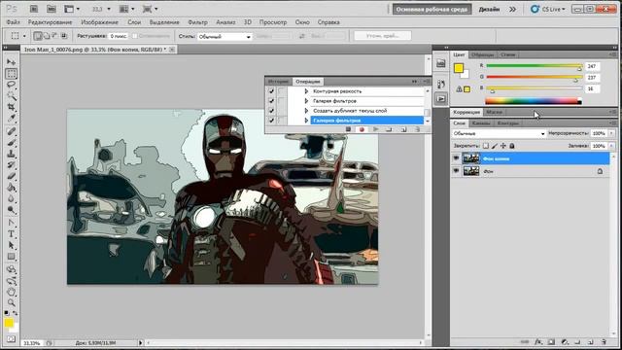This screenshot has width=622, height=350.
Task: Select Дизайн workspace button
Action: [x=489, y=9]
